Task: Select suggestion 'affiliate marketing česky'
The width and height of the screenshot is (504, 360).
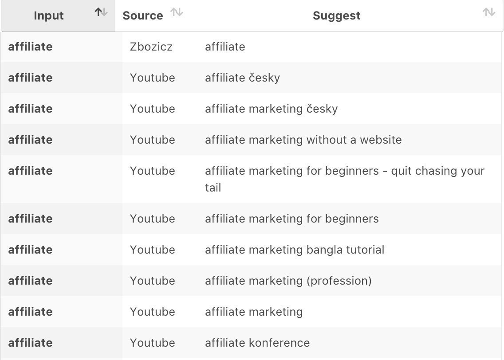Action: tap(271, 109)
